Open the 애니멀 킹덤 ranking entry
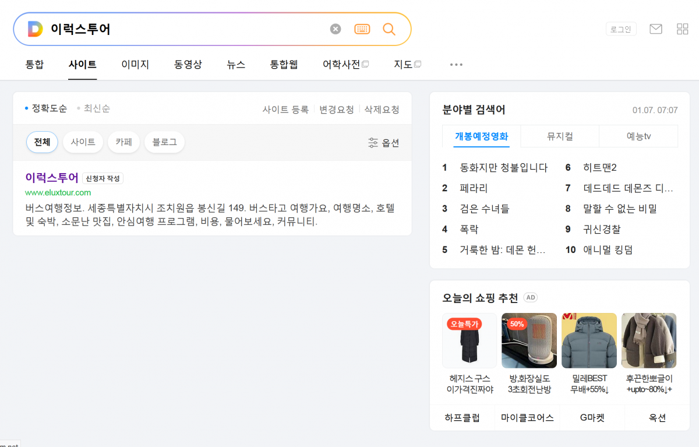The width and height of the screenshot is (699, 447). [x=608, y=250]
